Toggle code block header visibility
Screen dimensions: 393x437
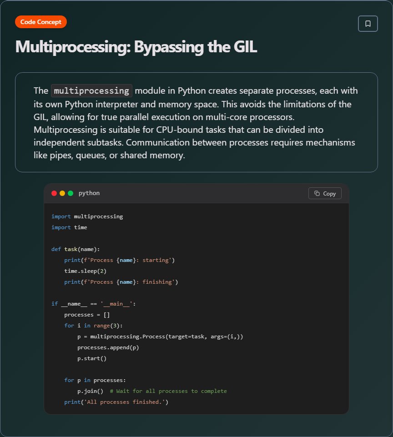[x=196, y=193]
